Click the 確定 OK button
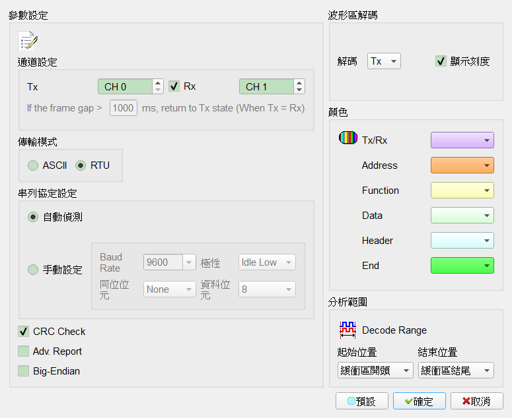512x418 pixels. (x=420, y=401)
